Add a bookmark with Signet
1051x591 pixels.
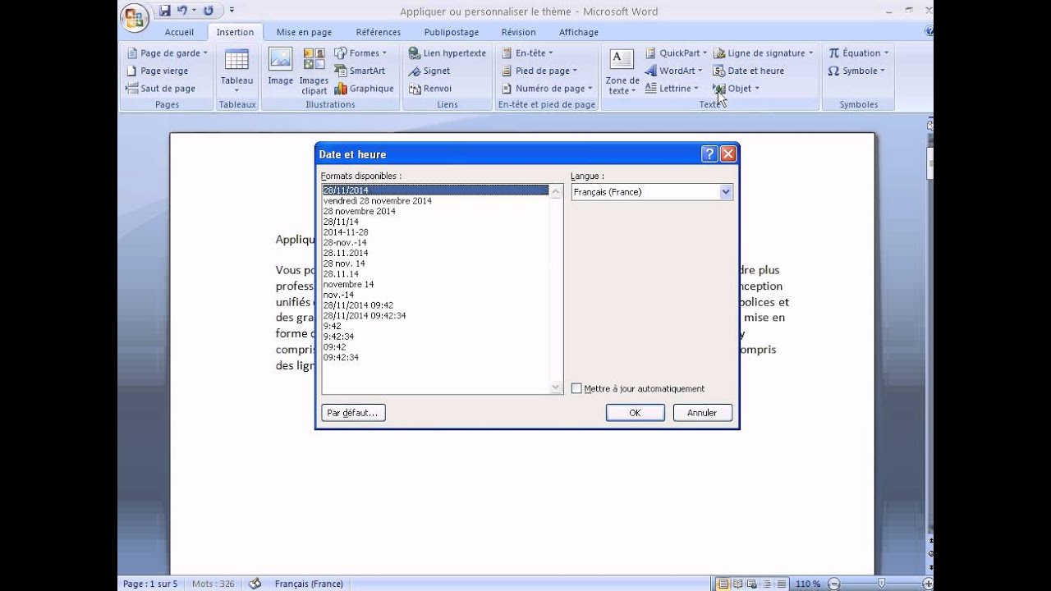point(429,71)
